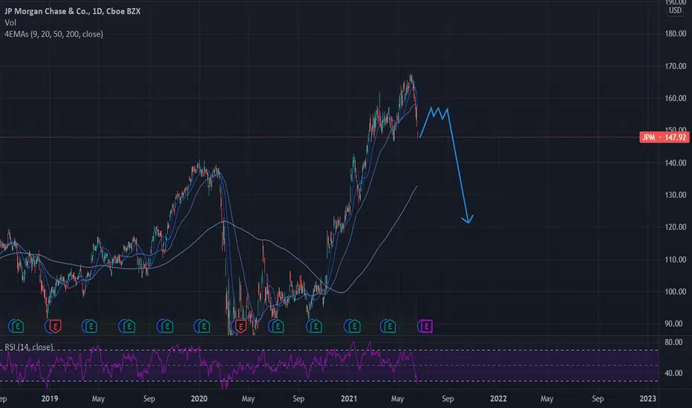Screen dimensions: 692x408
Task: Click the 160.00 price axis value
Action: coord(675,98)
